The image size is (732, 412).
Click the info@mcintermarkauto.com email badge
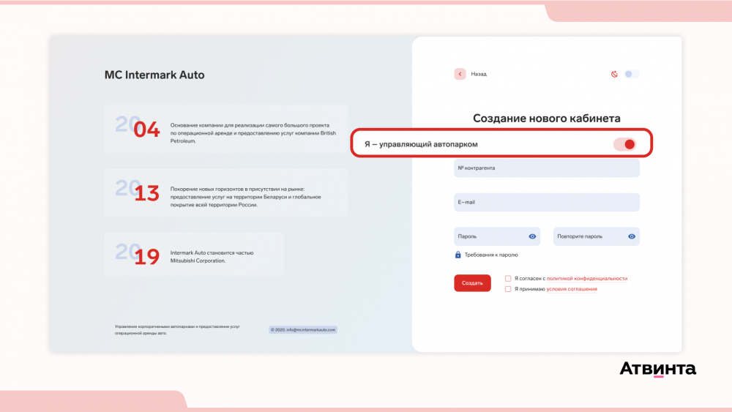pyautogui.click(x=303, y=330)
